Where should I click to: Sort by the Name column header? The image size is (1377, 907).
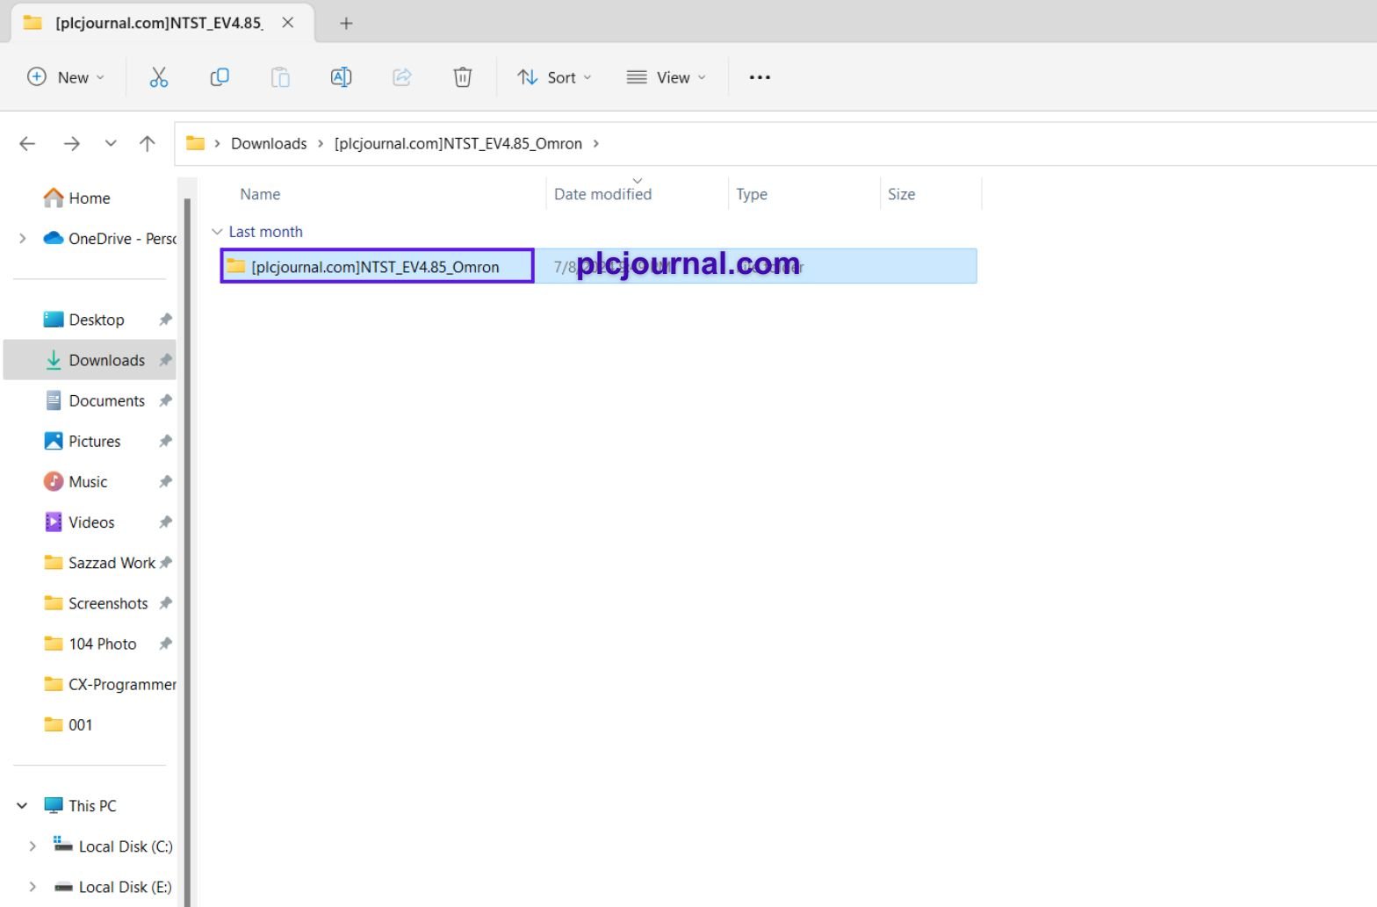(260, 194)
